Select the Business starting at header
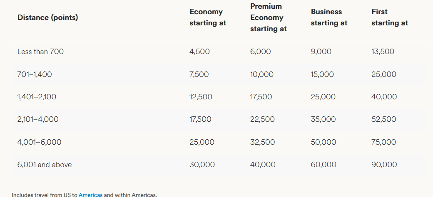Image resolution: width=433 pixels, height=197 pixels. coord(329,17)
